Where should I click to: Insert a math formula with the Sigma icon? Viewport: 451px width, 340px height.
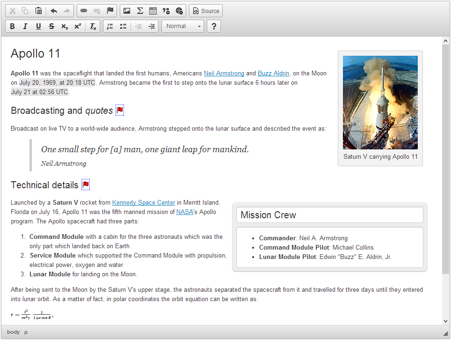click(140, 11)
